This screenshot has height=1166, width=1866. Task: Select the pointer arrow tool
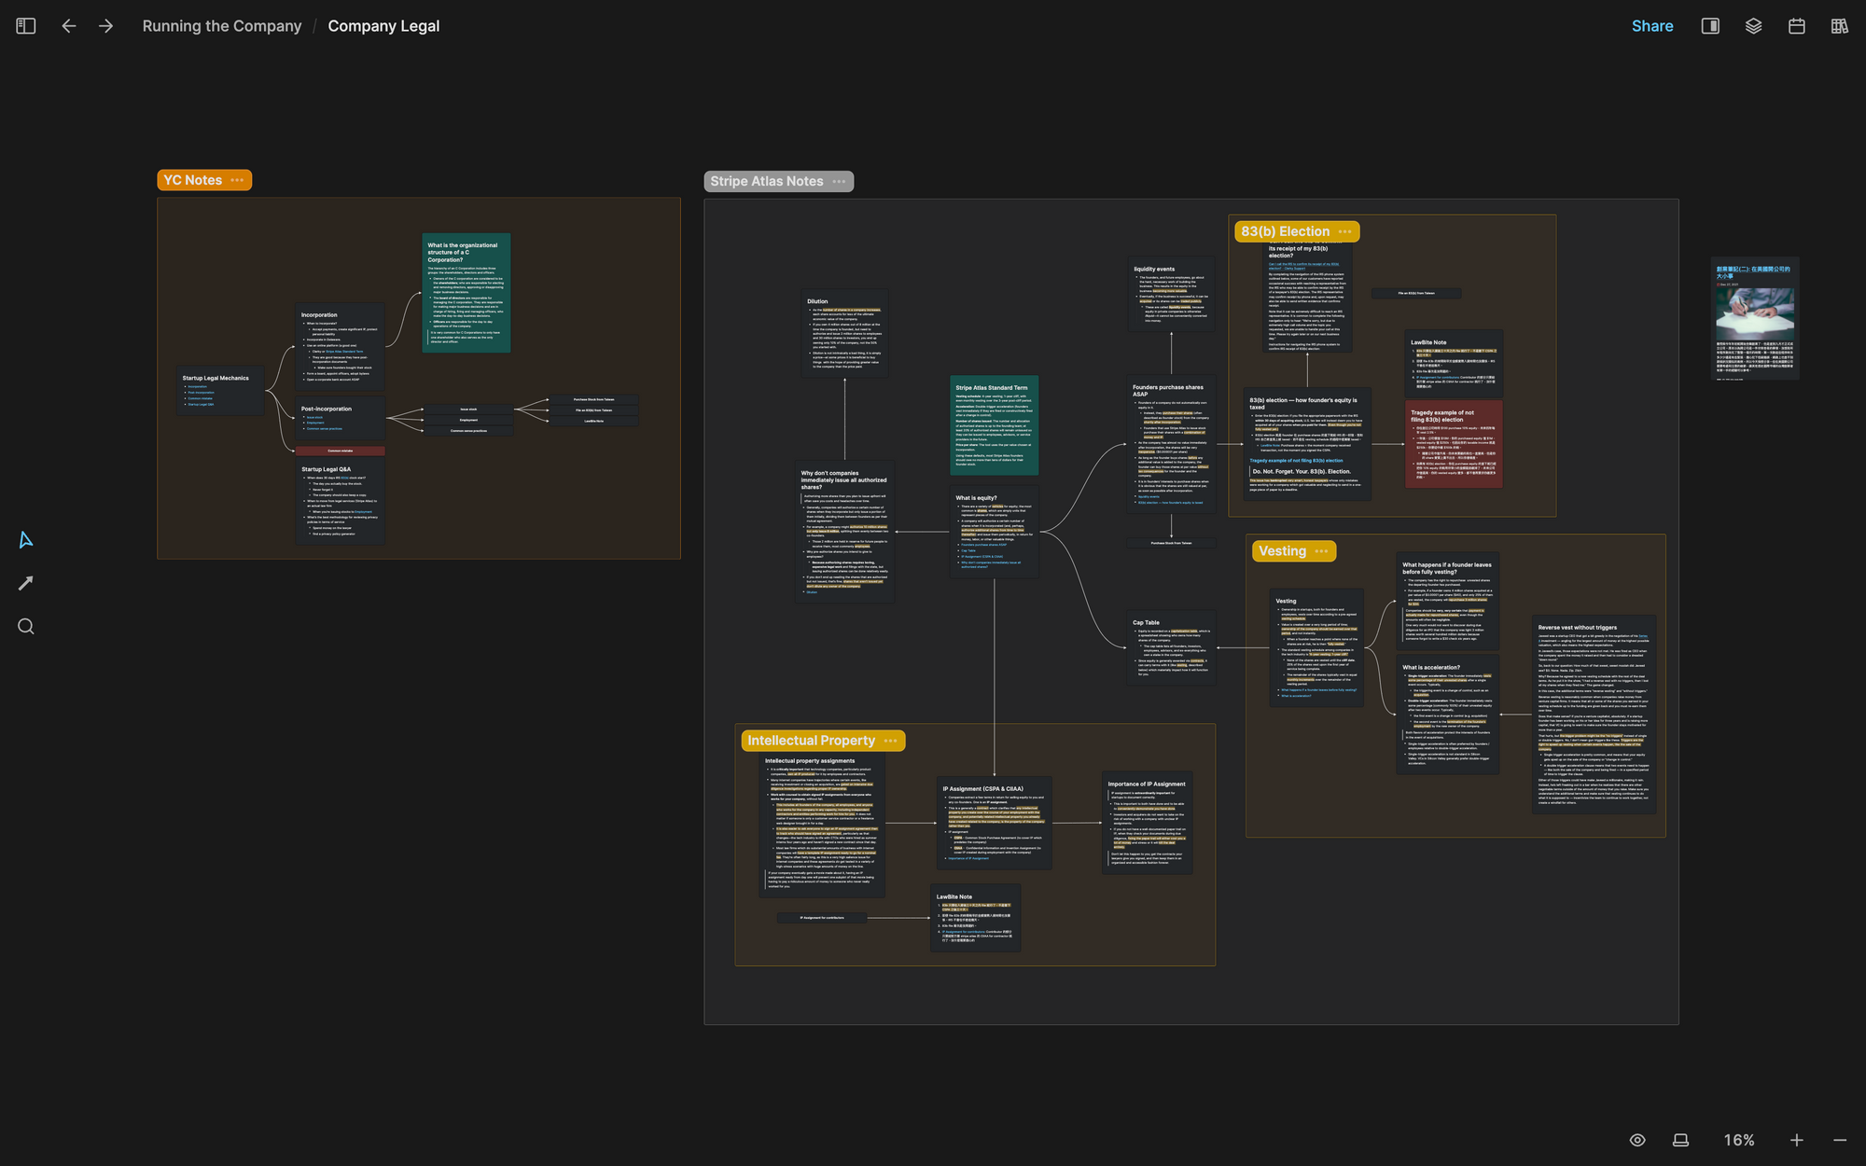tap(26, 540)
